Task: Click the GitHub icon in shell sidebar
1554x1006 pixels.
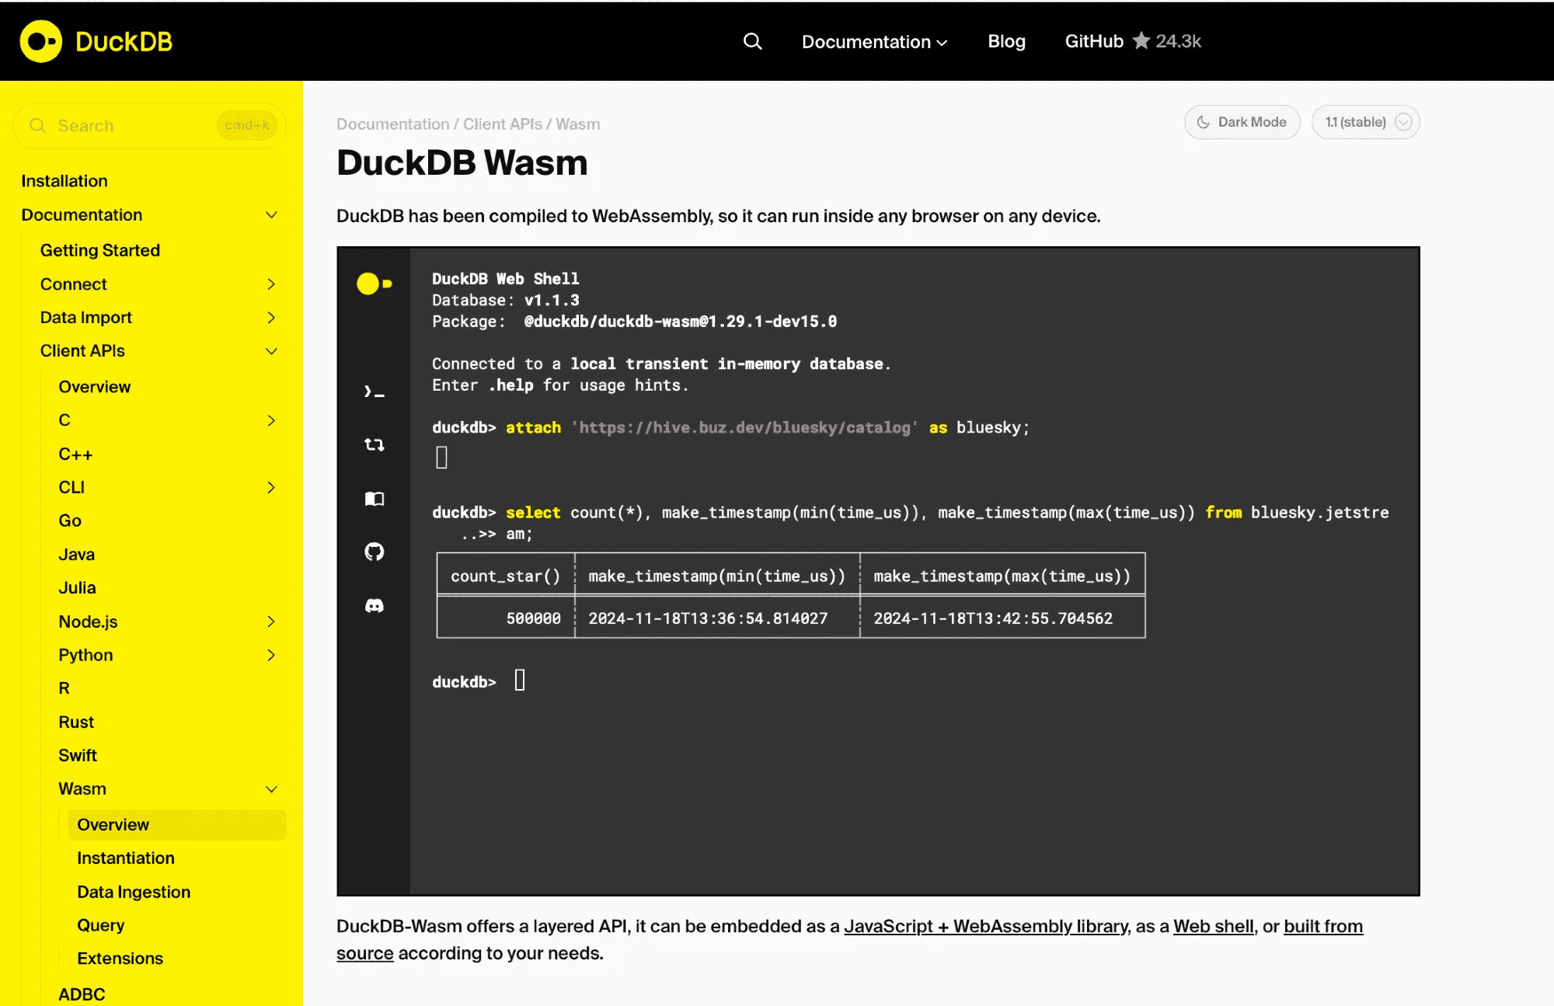Action: [374, 552]
